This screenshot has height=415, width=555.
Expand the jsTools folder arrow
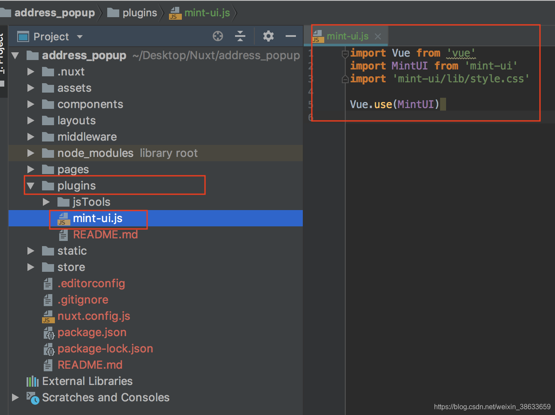46,202
